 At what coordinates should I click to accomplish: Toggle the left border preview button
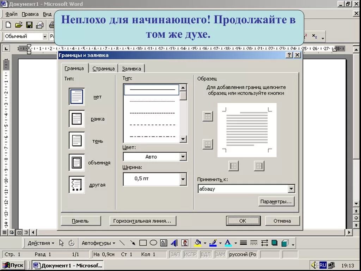tap(233, 166)
